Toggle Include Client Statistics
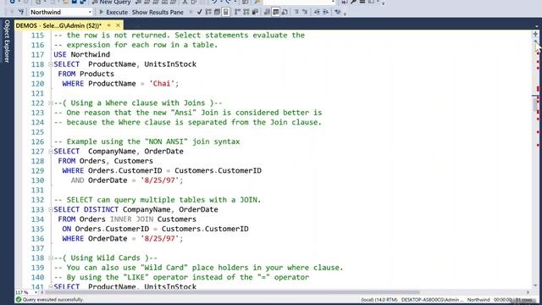 (255, 12)
